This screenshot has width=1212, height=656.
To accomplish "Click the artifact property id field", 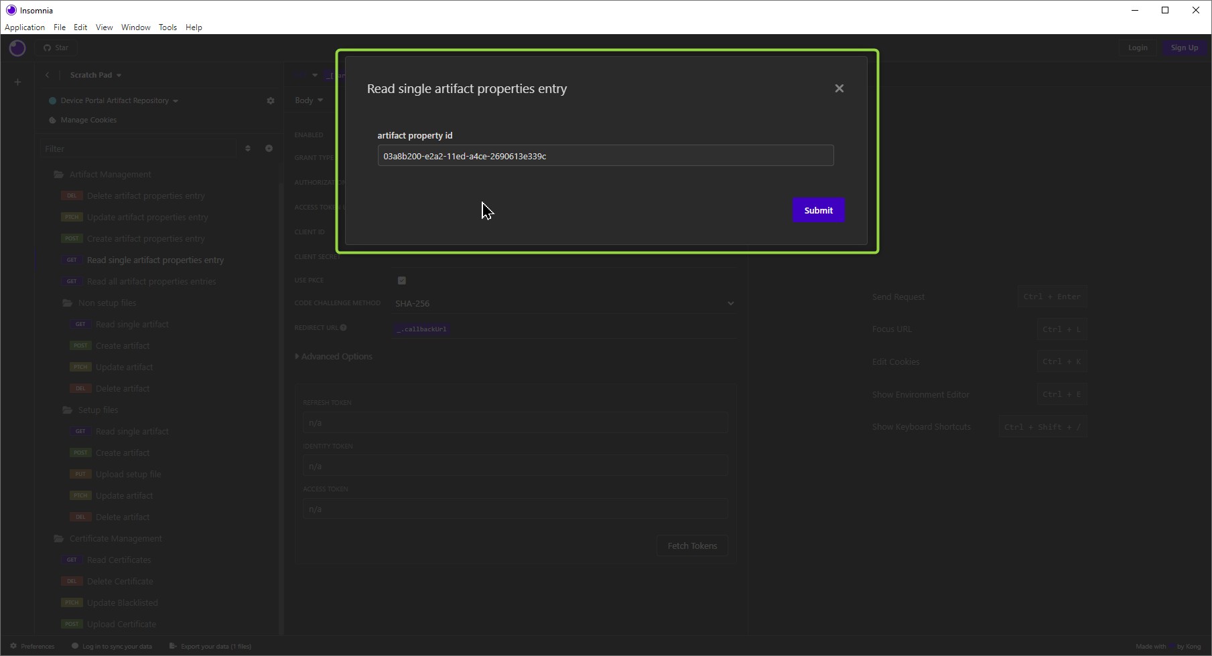I will [605, 156].
